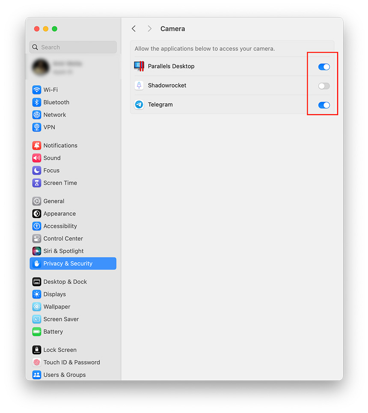Select the Siri & Spotlight icon
368x413 pixels.
coord(37,251)
